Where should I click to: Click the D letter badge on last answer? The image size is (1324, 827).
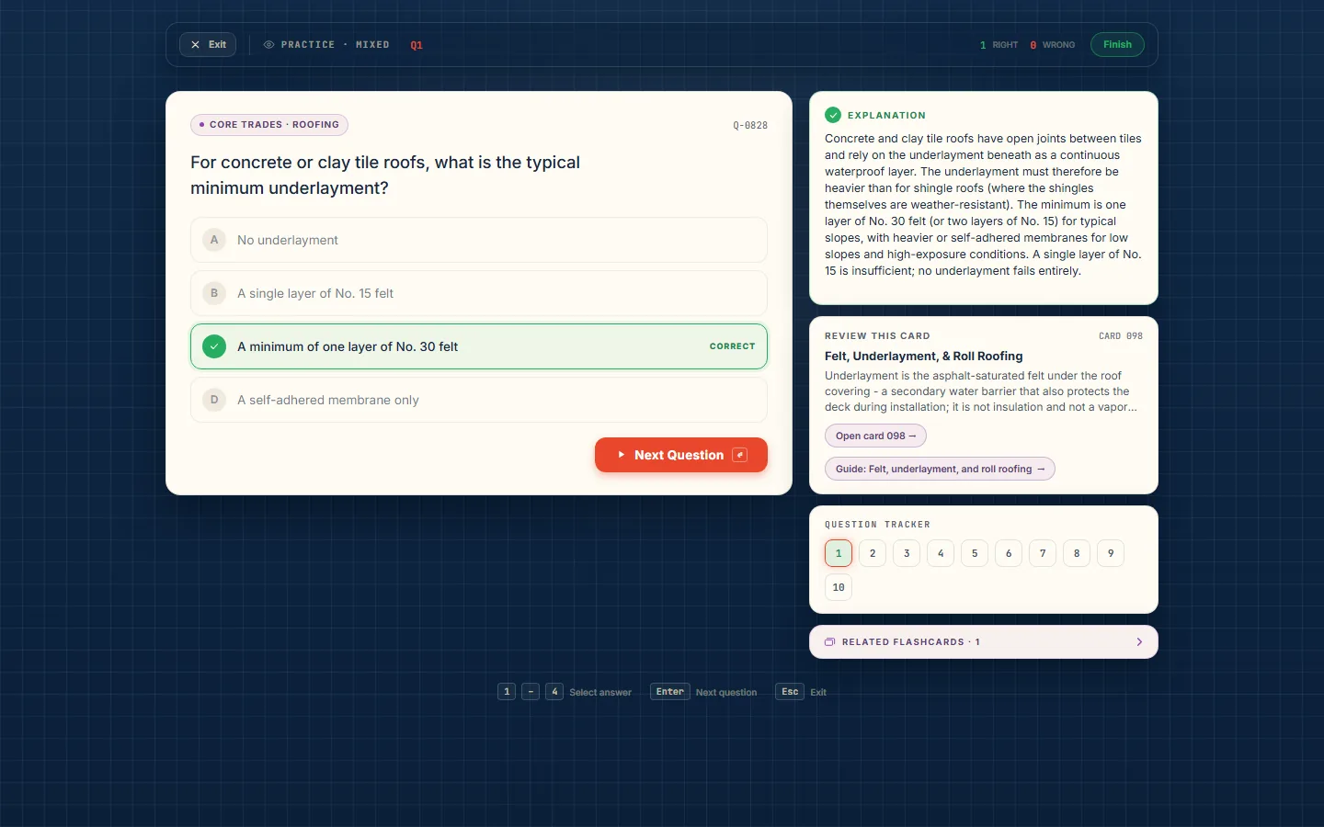[214, 400]
